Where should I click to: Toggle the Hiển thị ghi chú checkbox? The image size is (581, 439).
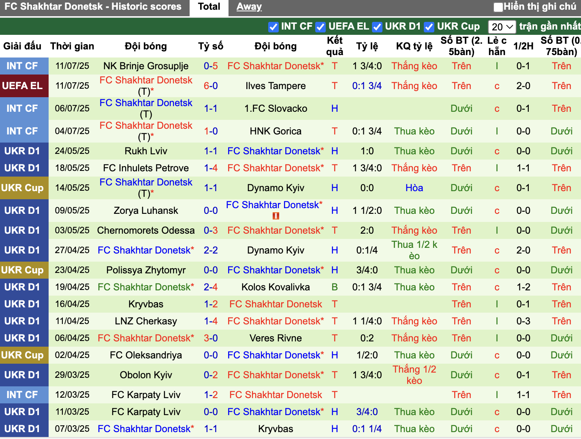point(498,7)
